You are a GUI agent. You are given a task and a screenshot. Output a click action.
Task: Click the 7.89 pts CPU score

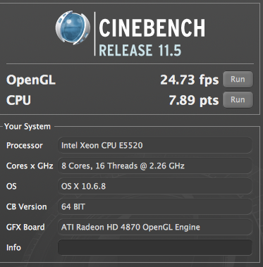(194, 101)
